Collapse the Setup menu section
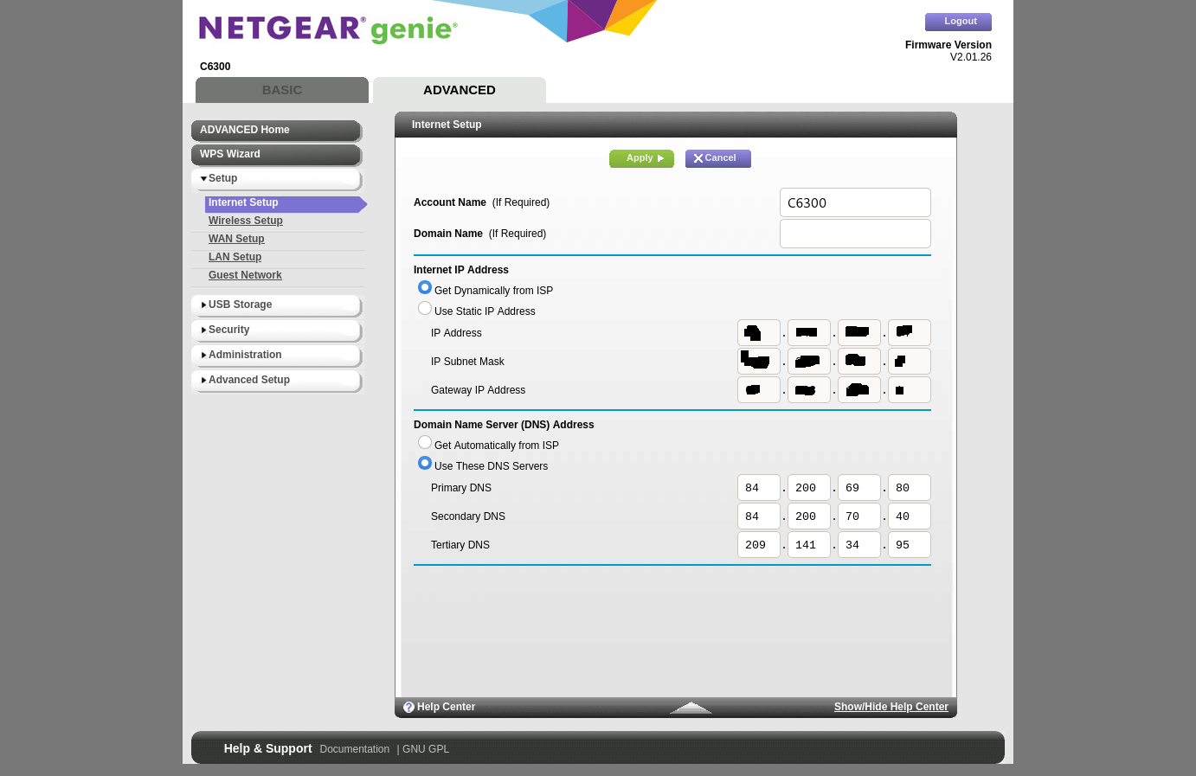Viewport: 1196px width, 776px height. [x=276, y=179]
